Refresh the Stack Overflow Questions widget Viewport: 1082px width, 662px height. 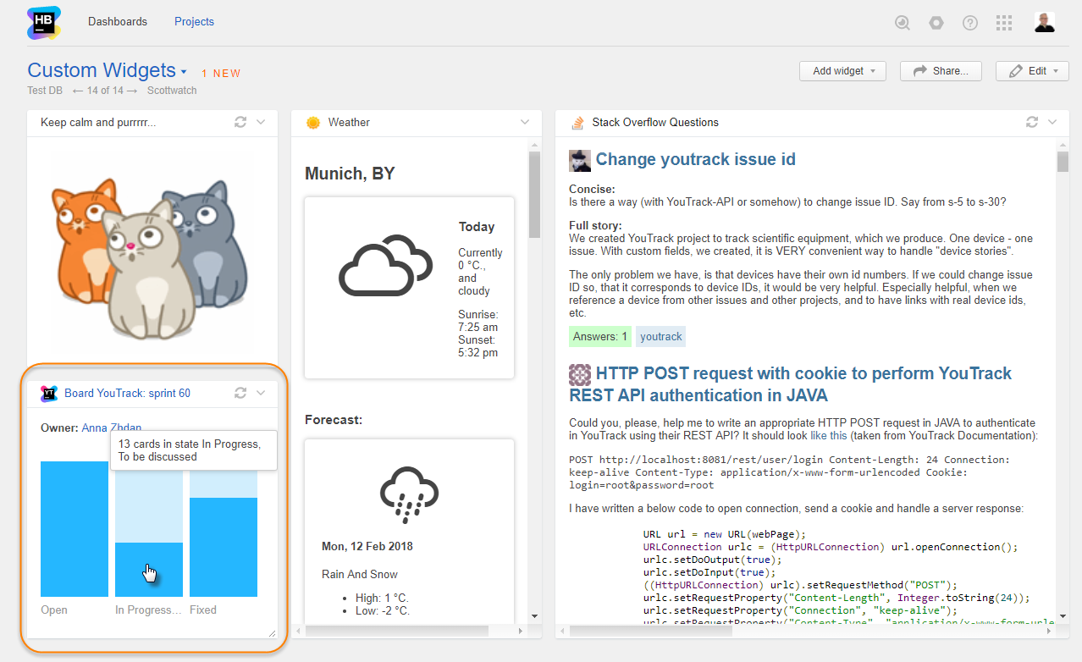point(1031,122)
